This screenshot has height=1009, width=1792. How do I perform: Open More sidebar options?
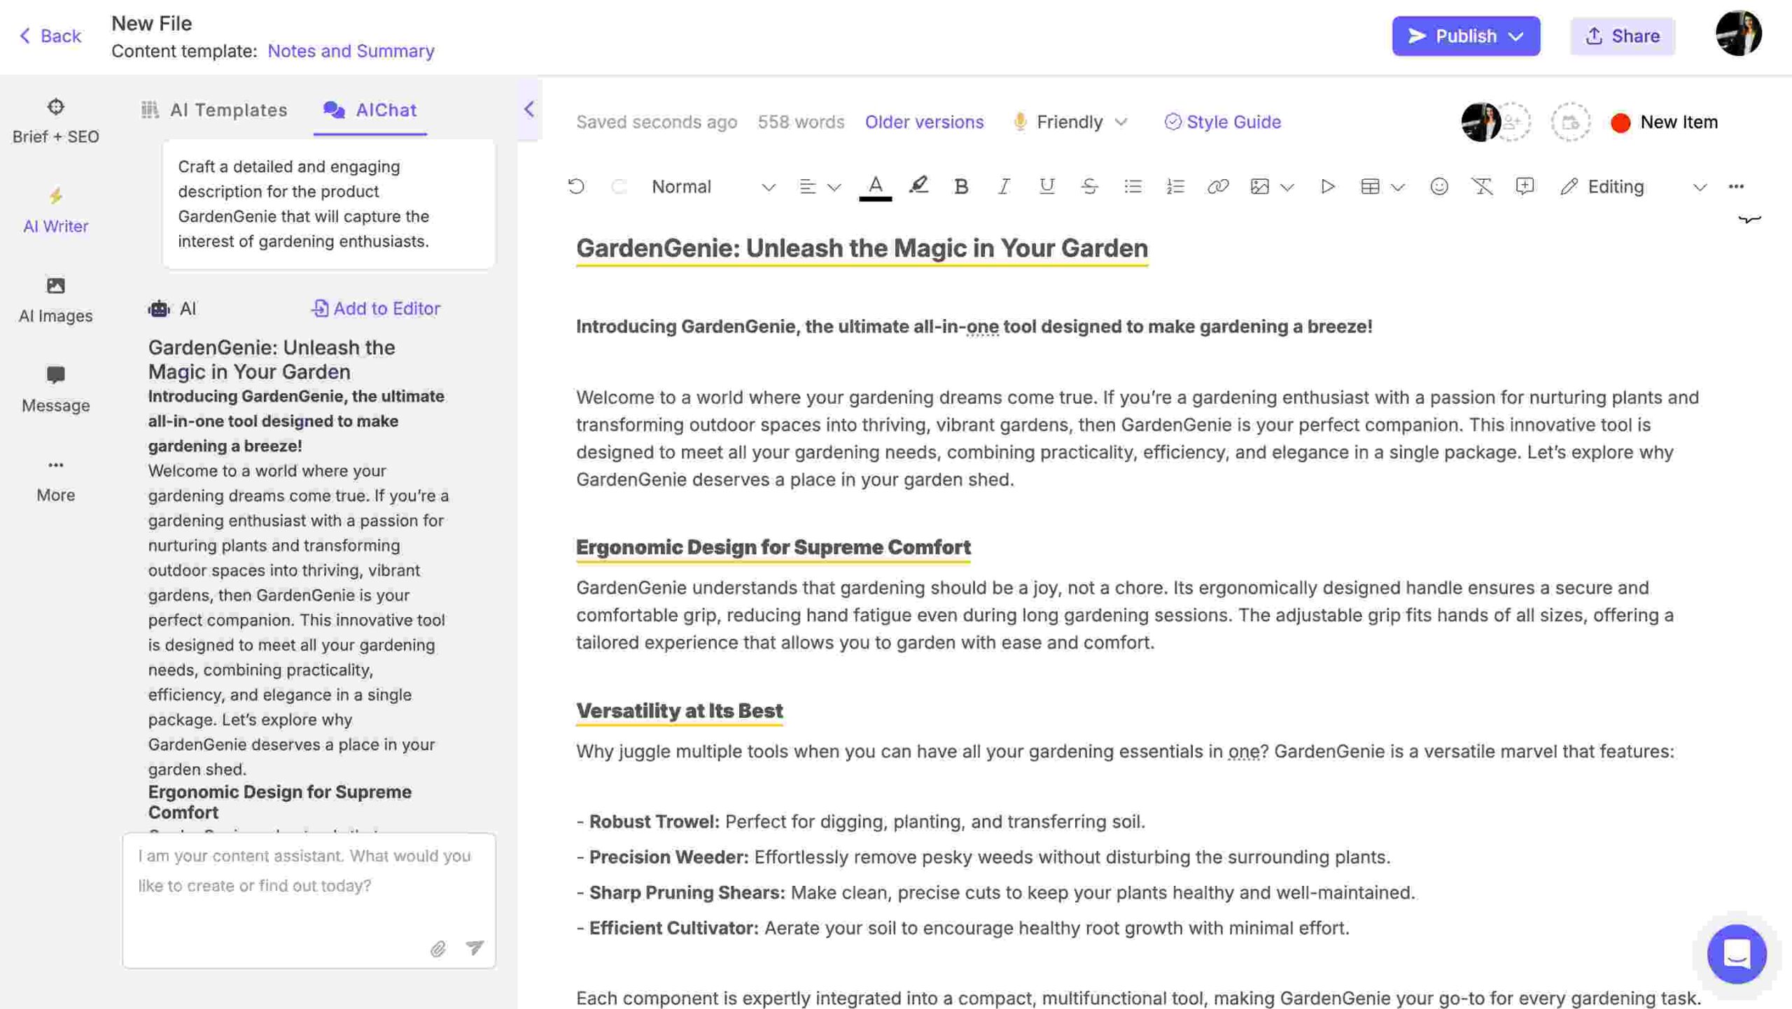pos(55,479)
